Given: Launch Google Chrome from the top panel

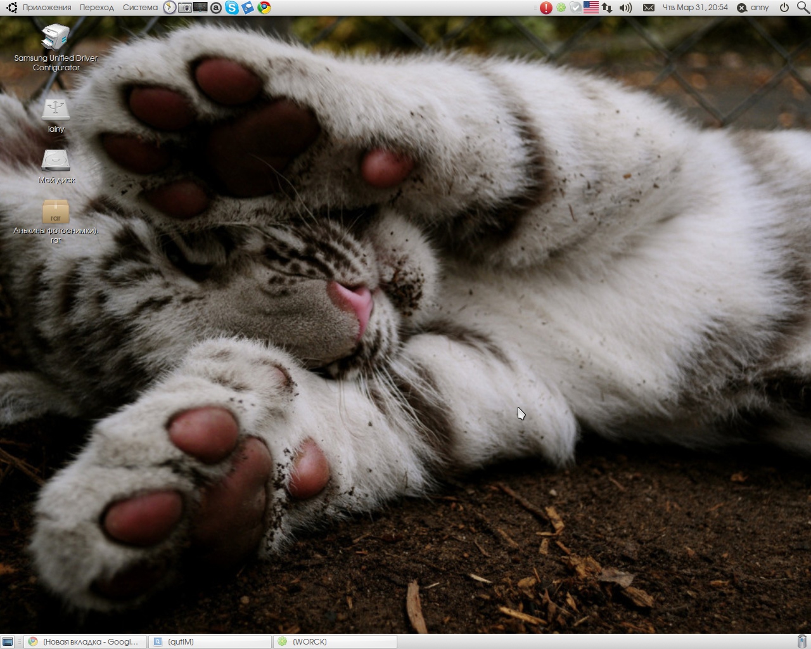Looking at the screenshot, I should (264, 8).
